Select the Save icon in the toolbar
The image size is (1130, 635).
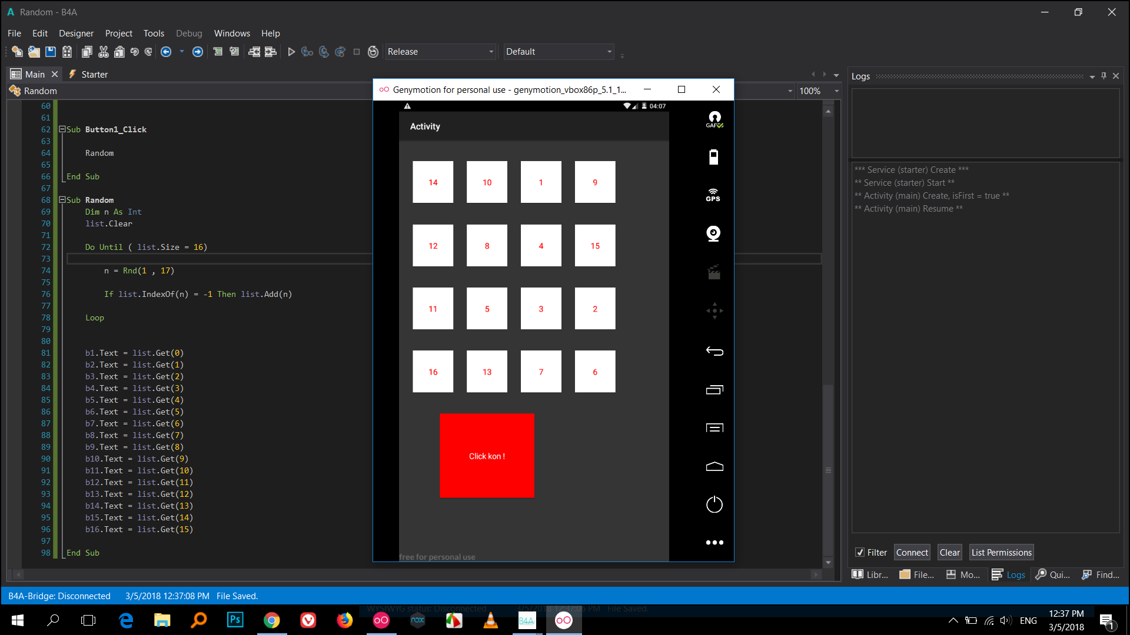coord(50,52)
